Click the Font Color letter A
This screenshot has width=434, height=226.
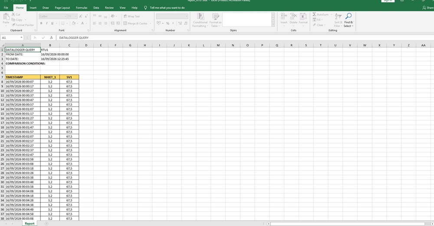pyautogui.click(x=82, y=23)
